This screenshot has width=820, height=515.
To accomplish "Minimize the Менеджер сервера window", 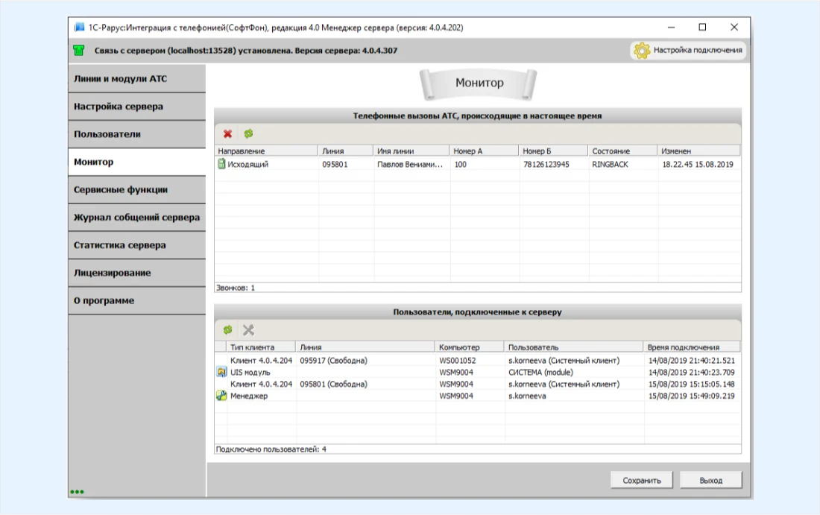I will pos(671,27).
